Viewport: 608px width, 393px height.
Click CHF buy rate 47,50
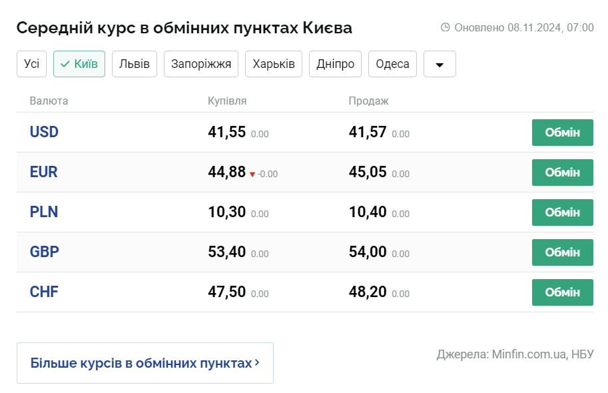pyautogui.click(x=227, y=292)
